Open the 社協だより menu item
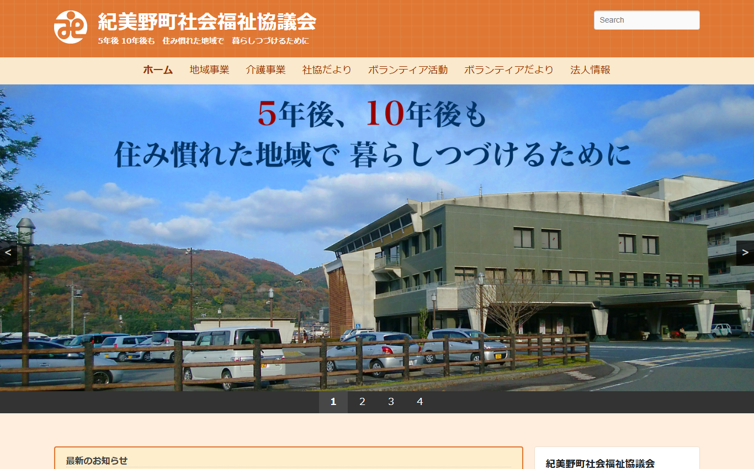 (327, 70)
